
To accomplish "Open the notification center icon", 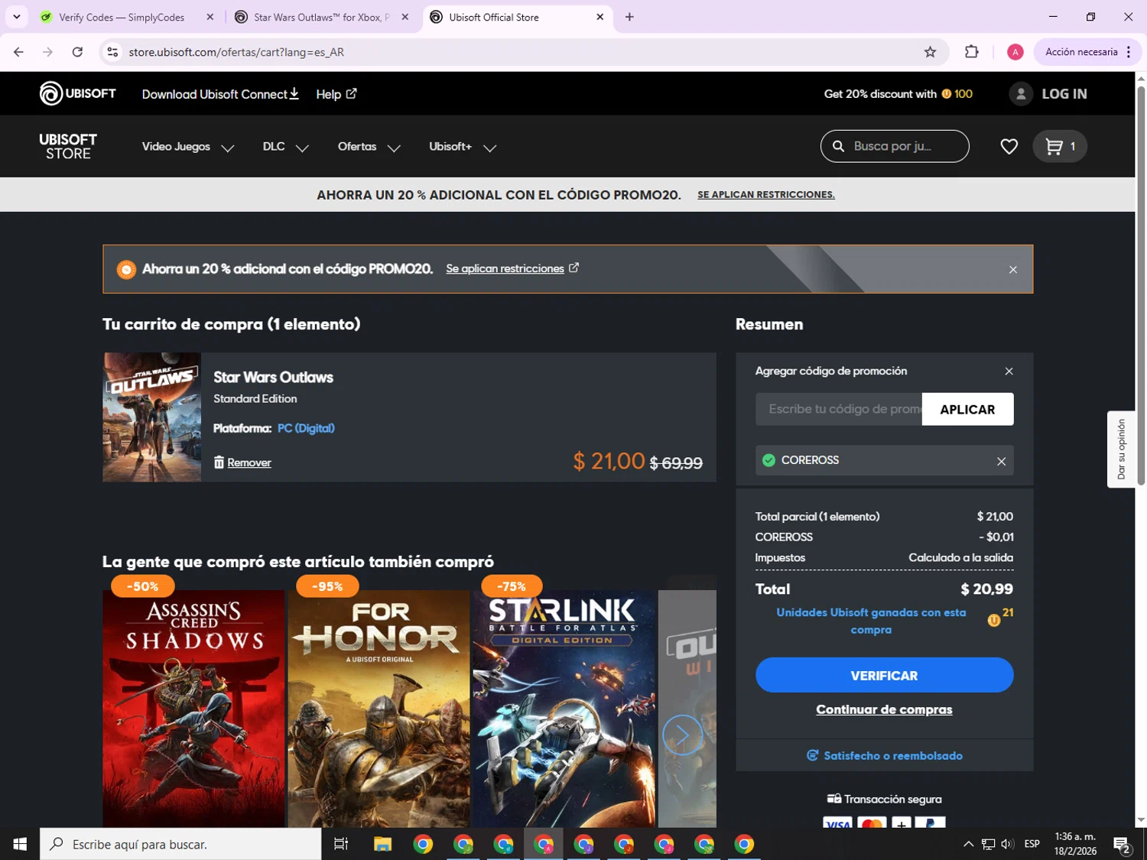I will coord(1122,844).
